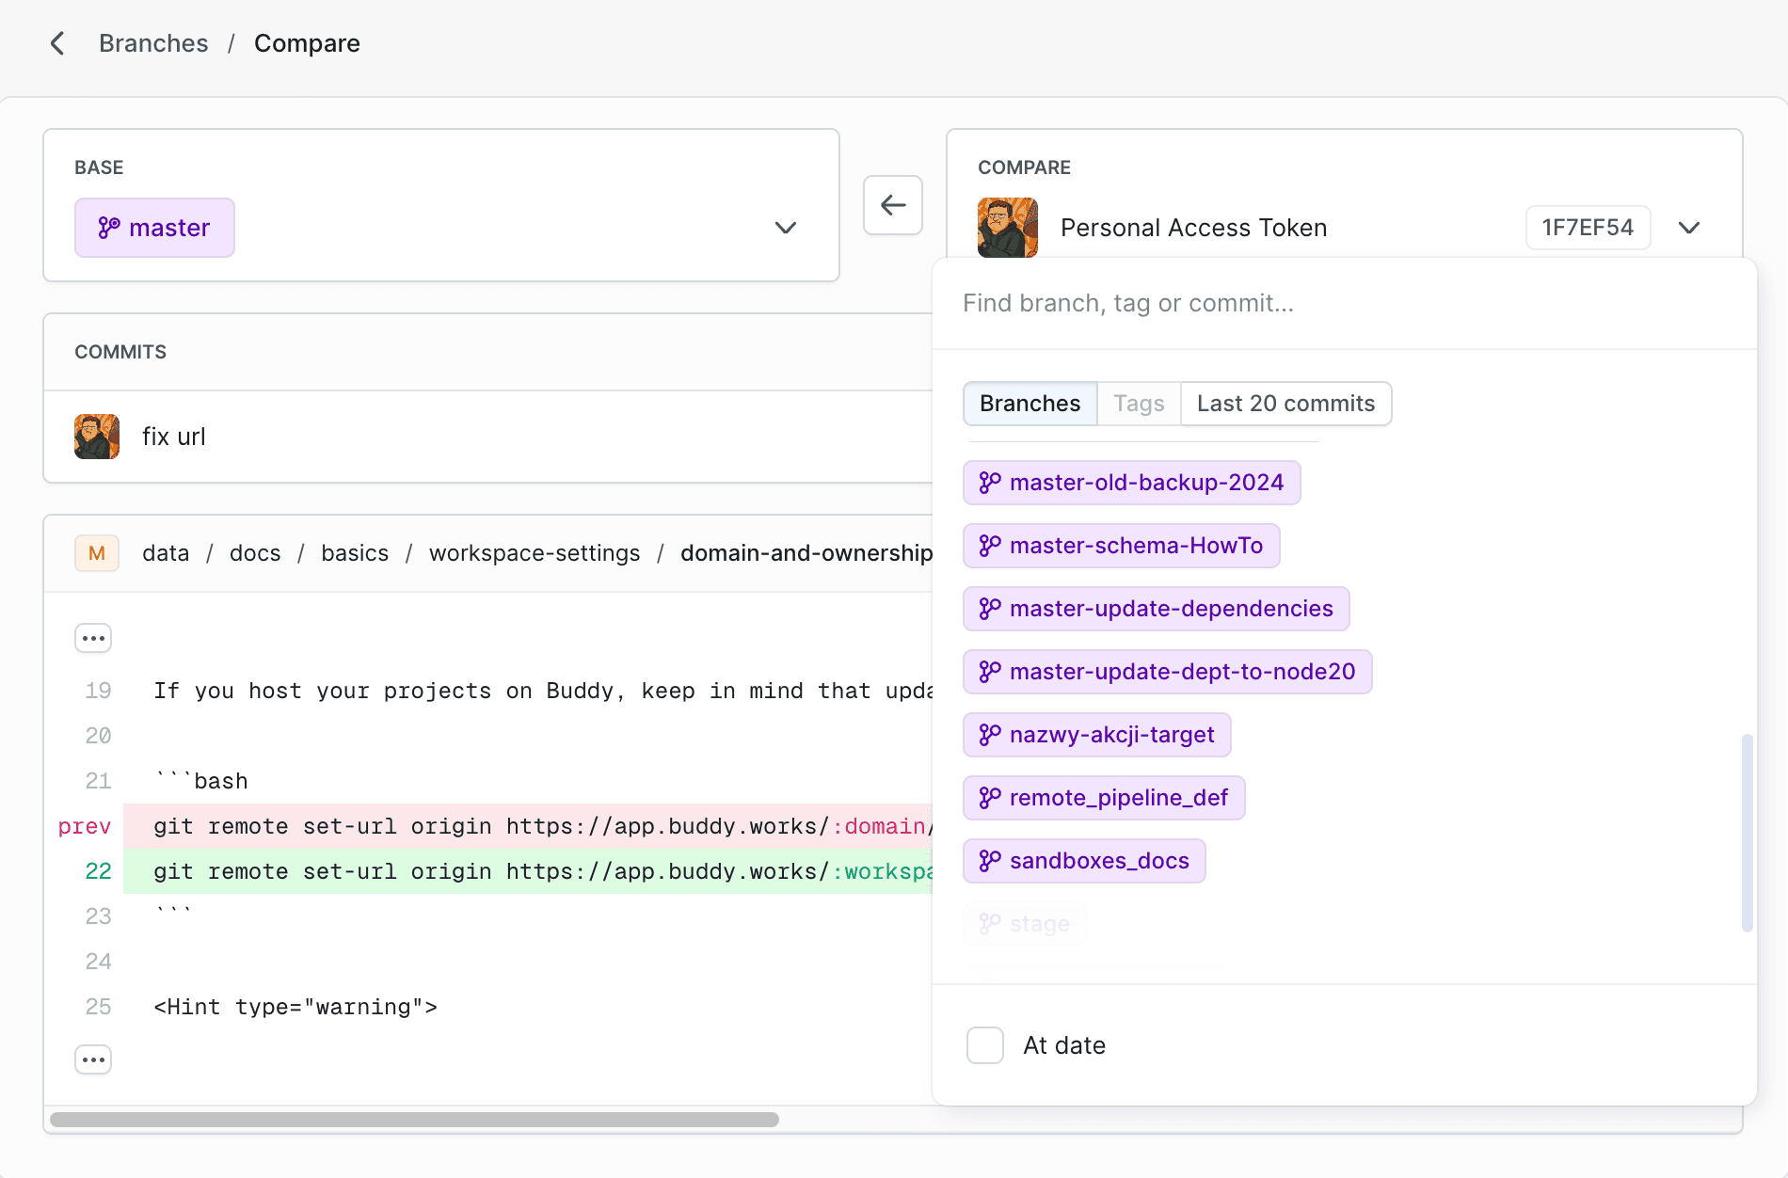This screenshot has width=1788, height=1178.
Task: Select branch master-update-dept-to-node20
Action: [x=1168, y=672]
